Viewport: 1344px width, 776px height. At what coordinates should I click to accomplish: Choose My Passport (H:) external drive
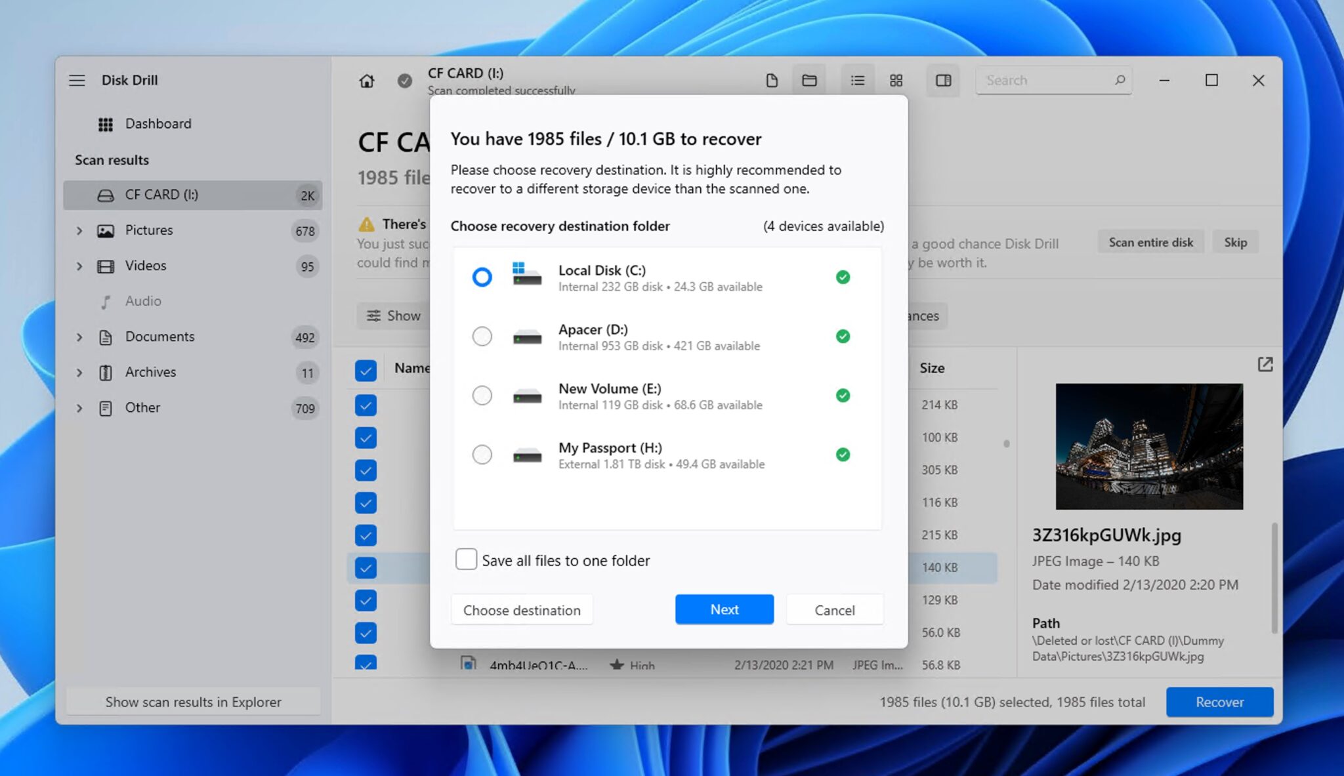coord(482,454)
